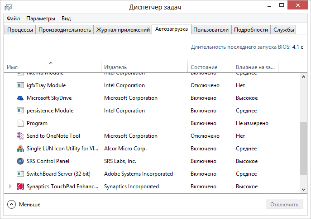Image resolution: width=311 pixels, height=219 pixels.
Task: Expand the Synaptics TouchPad entry
Action: [10, 186]
